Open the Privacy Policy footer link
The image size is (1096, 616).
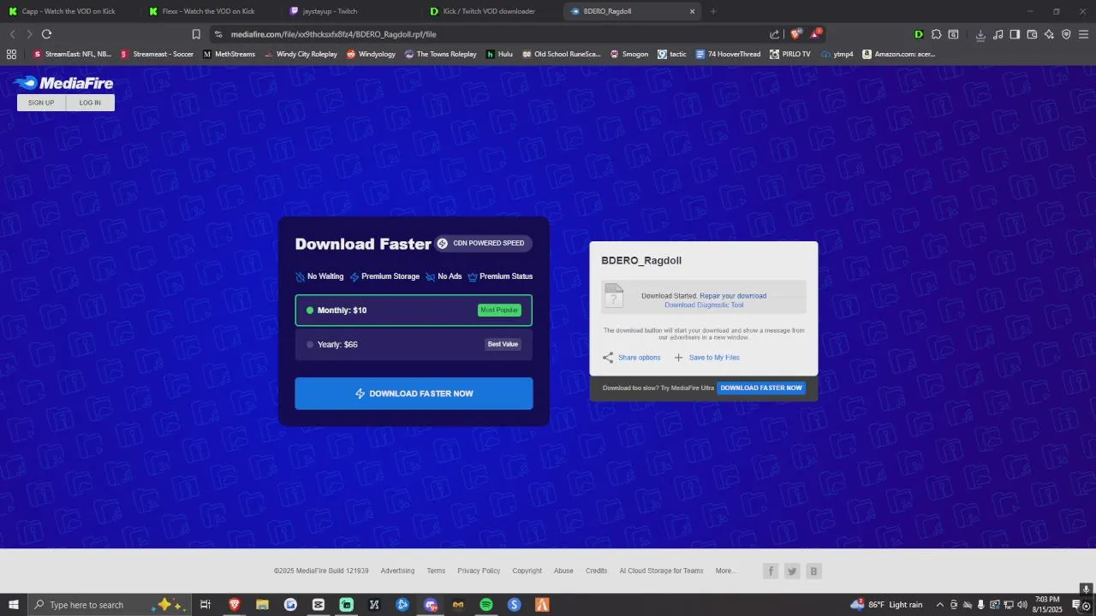[x=479, y=571]
